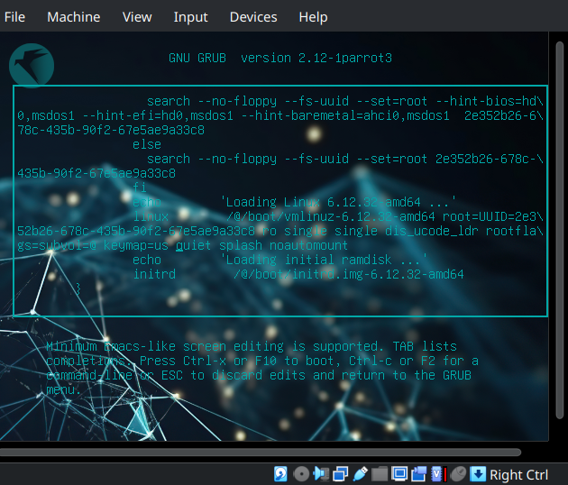
Task: Click the mouse integration status icon
Action: tap(459, 474)
